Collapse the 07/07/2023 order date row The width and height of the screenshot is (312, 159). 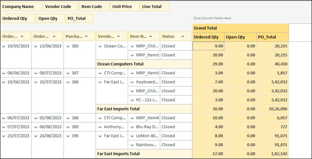tap(4, 127)
